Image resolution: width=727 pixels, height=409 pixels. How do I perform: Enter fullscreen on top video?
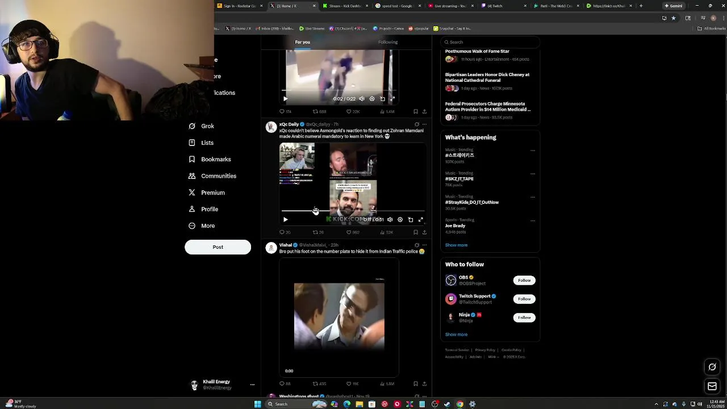click(x=392, y=99)
